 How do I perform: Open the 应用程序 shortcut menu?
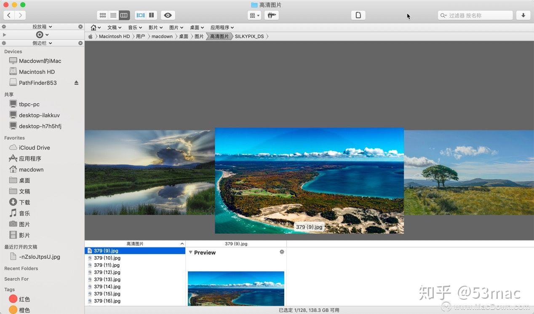[222, 27]
